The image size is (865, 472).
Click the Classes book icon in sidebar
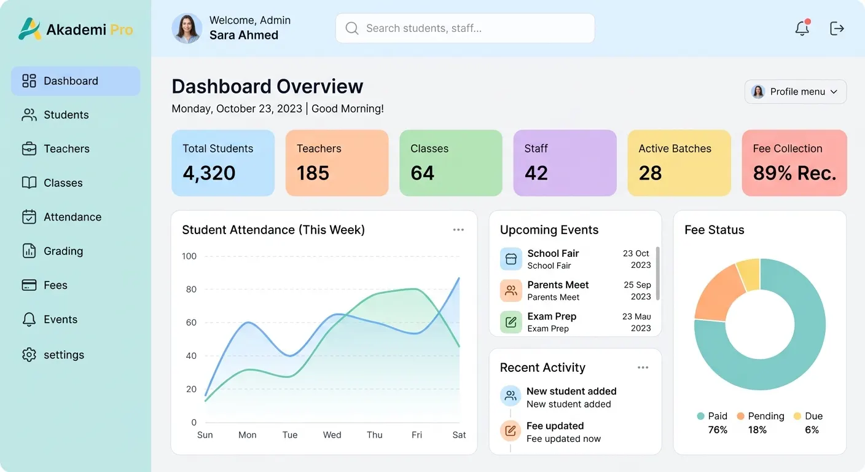point(29,183)
